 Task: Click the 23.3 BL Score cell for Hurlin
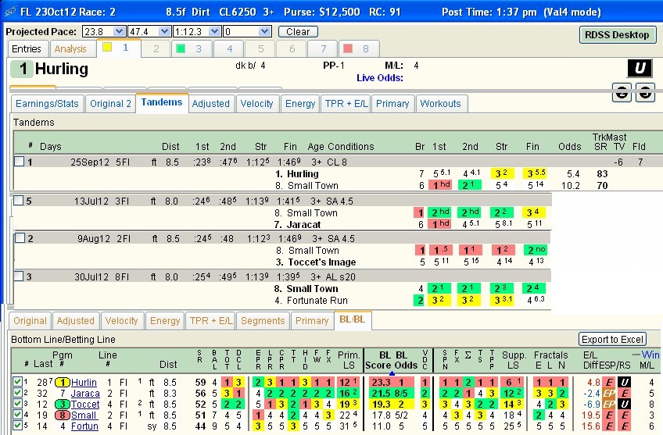(381, 383)
